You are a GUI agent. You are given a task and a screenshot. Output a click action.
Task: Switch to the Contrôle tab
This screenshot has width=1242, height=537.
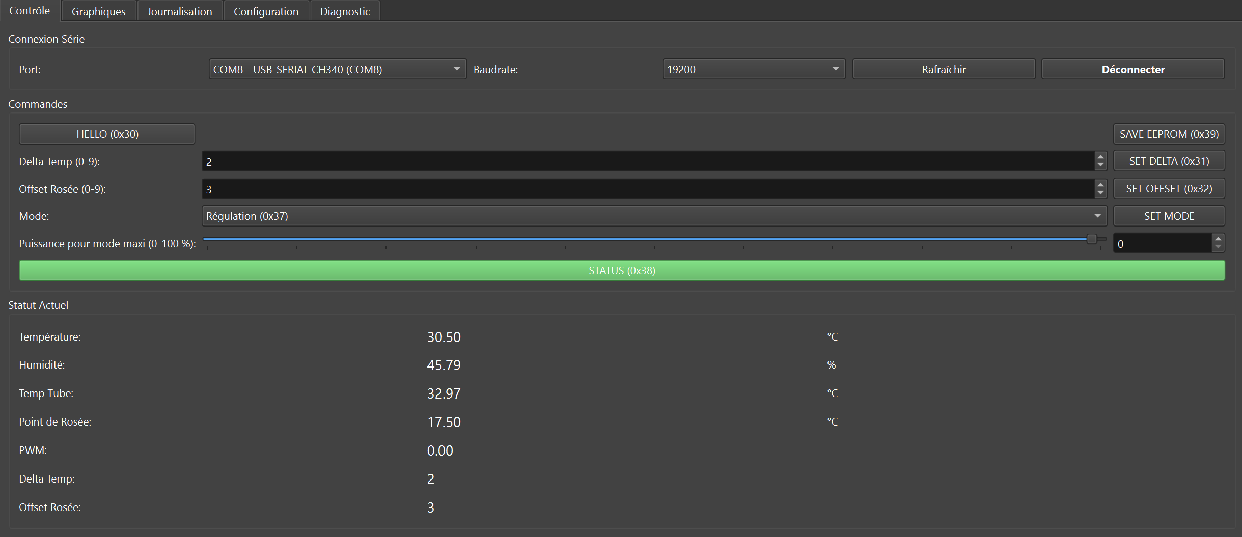[x=30, y=11]
